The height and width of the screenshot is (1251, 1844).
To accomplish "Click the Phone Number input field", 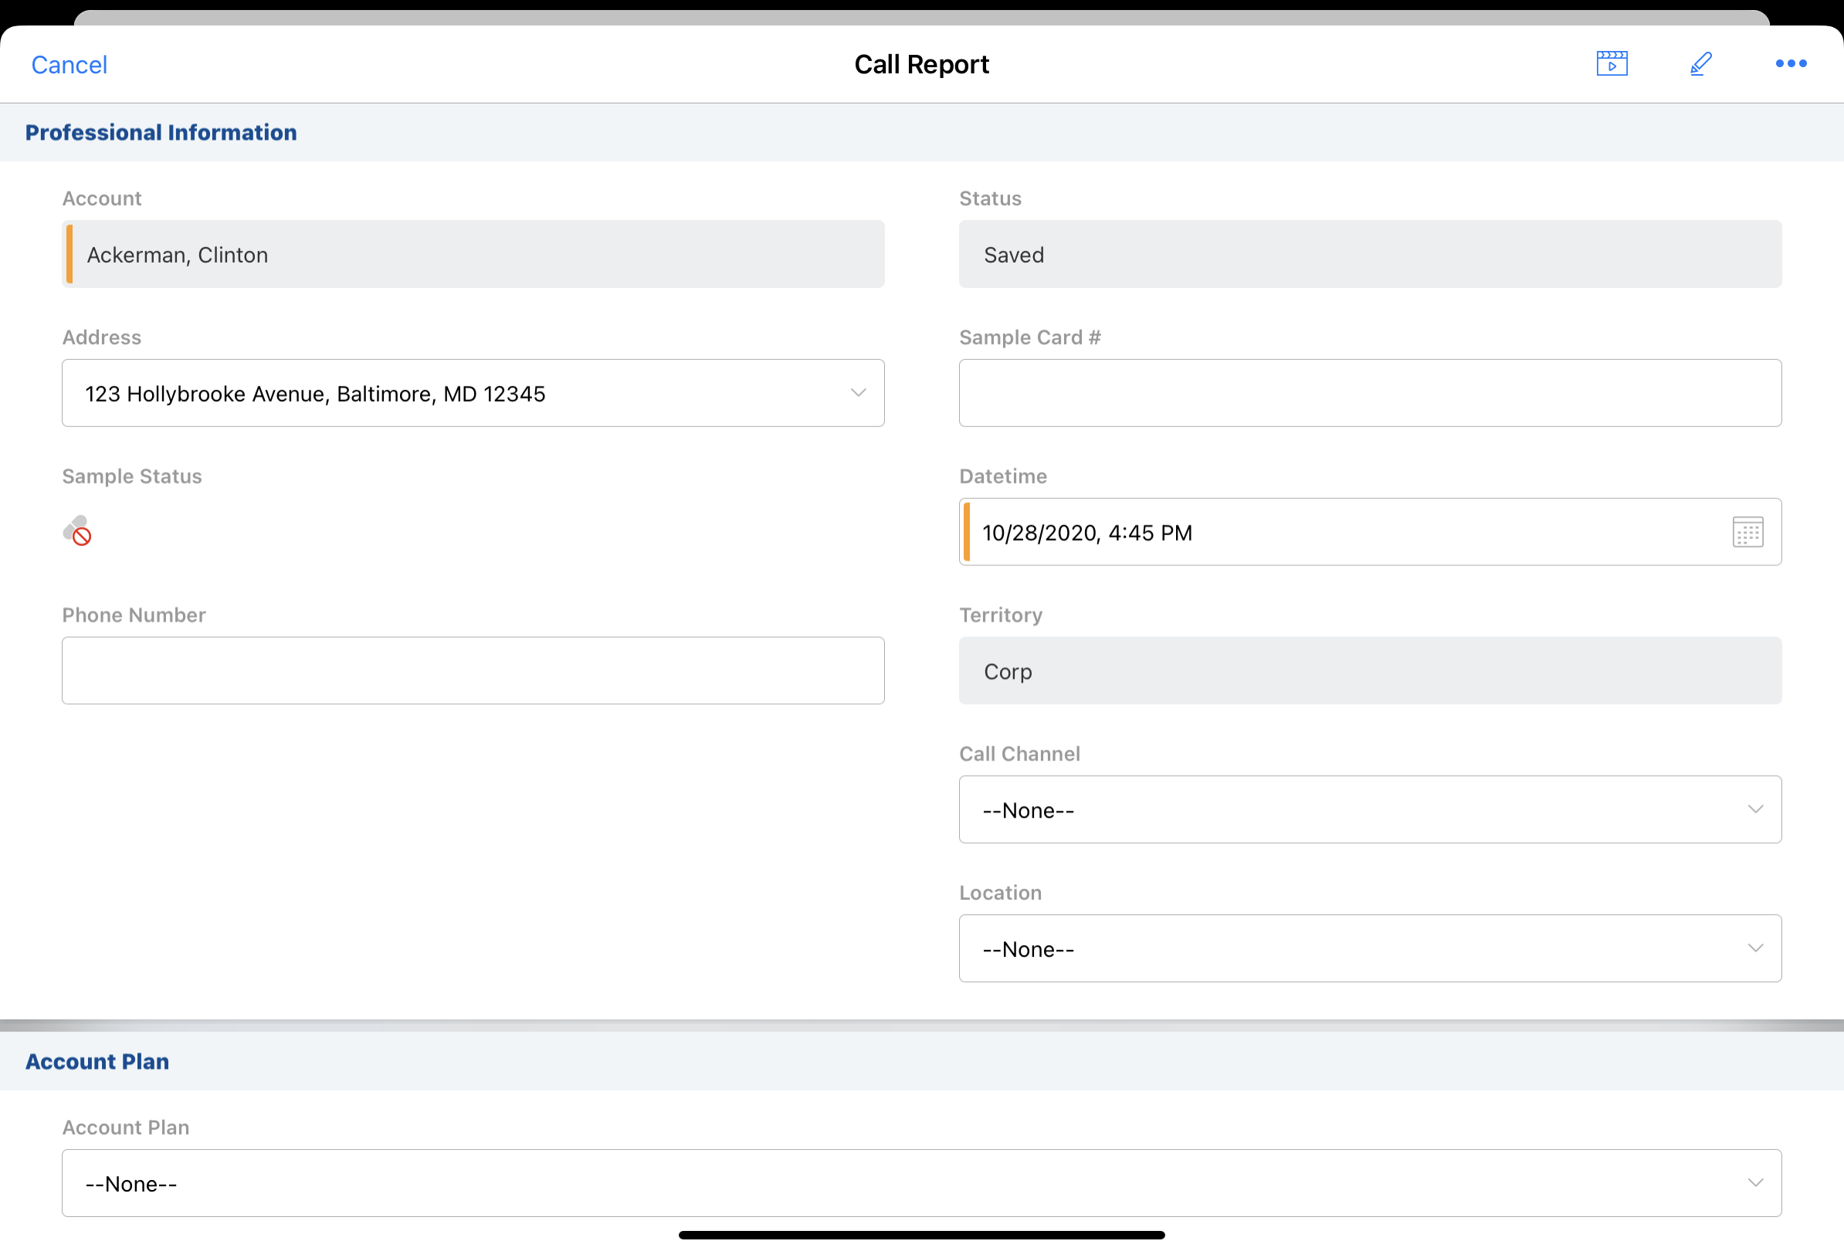I will click(473, 670).
